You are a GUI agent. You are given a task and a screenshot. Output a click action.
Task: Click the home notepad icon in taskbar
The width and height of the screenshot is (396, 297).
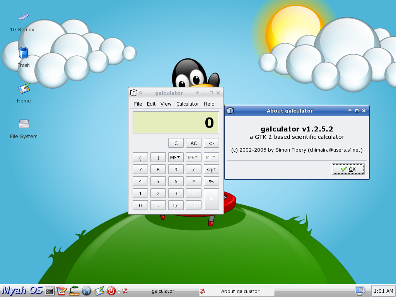click(99, 291)
